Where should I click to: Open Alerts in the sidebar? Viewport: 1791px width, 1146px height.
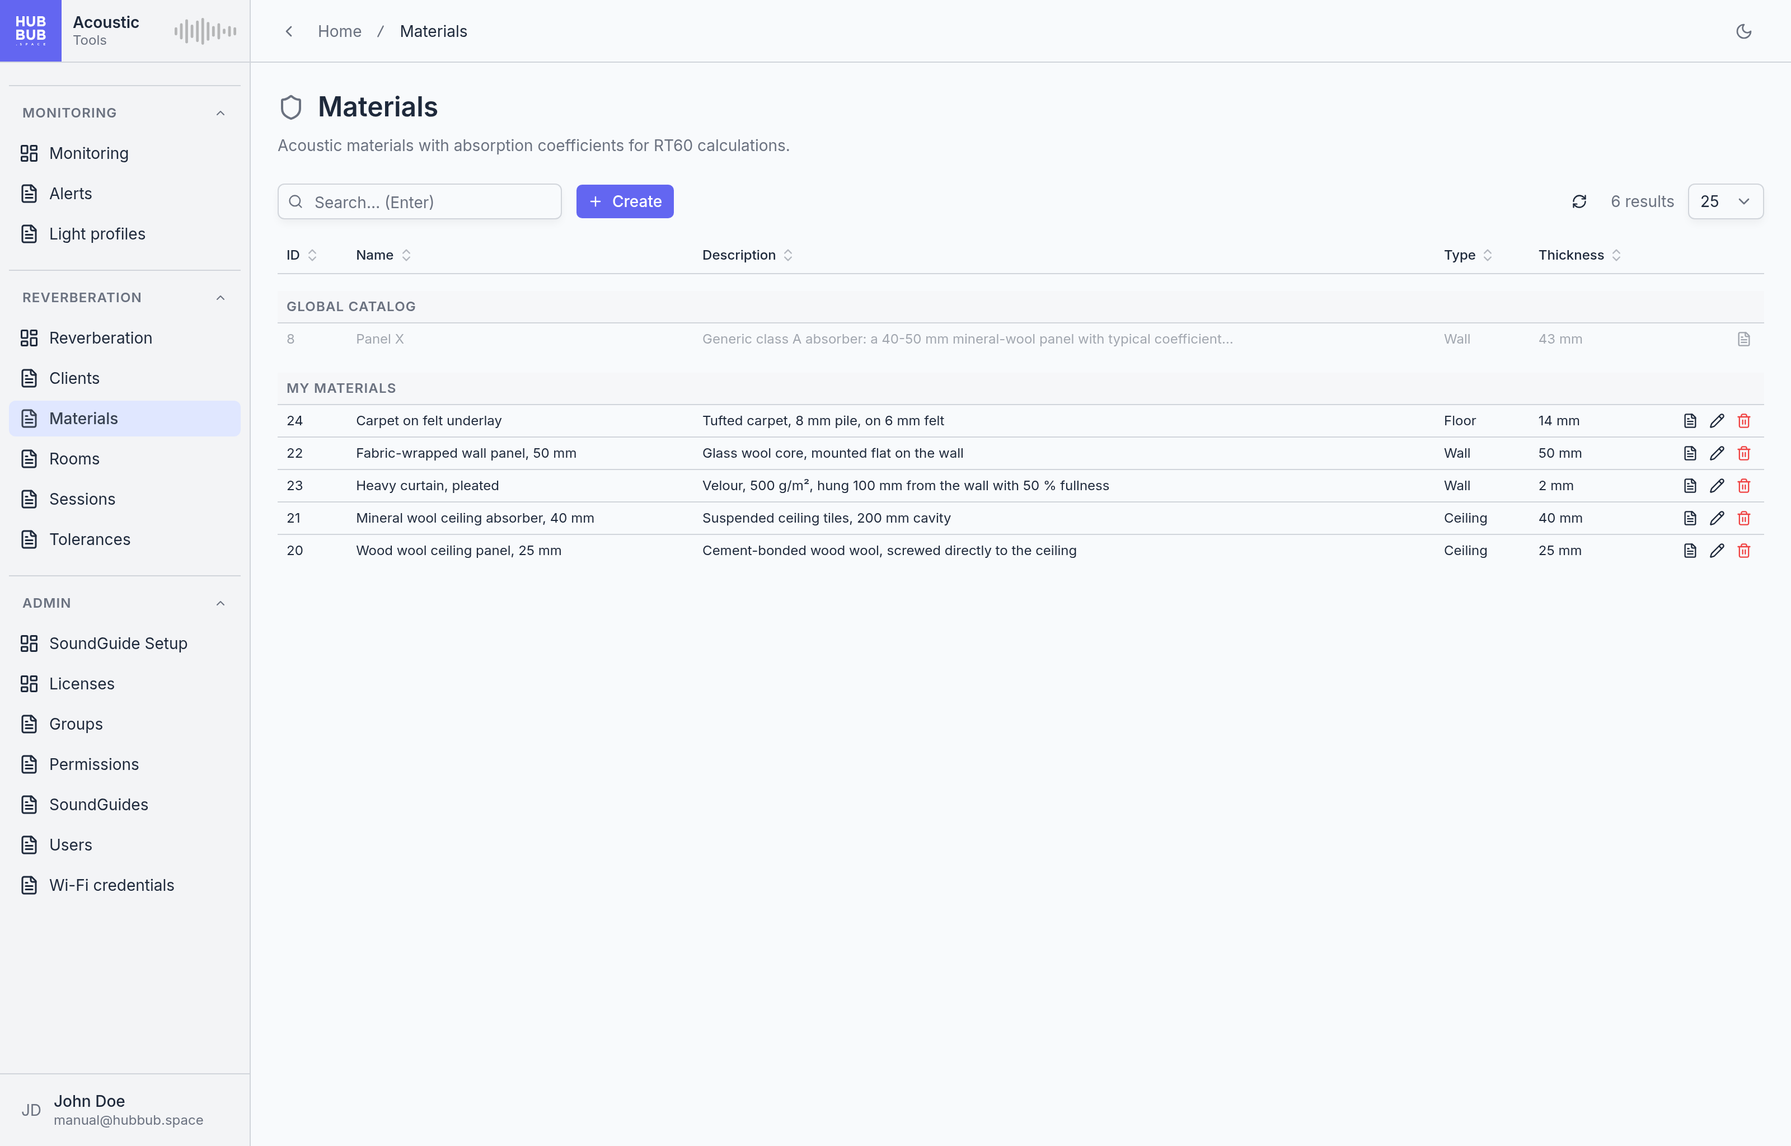tap(125, 194)
